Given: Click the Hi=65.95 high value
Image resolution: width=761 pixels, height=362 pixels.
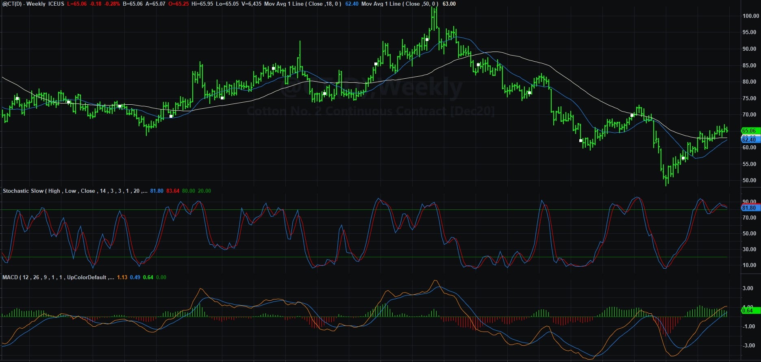Looking at the screenshot, I should click(203, 4).
